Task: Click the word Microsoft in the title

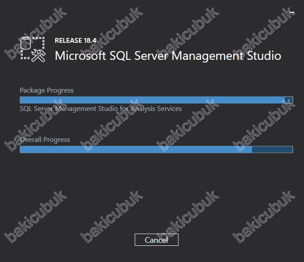Action: click(80, 56)
